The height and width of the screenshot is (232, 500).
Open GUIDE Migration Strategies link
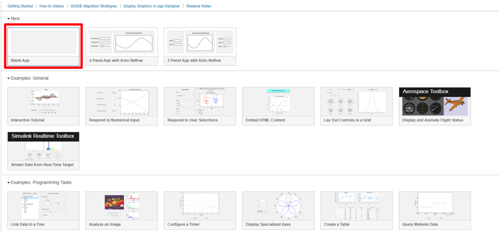click(94, 6)
